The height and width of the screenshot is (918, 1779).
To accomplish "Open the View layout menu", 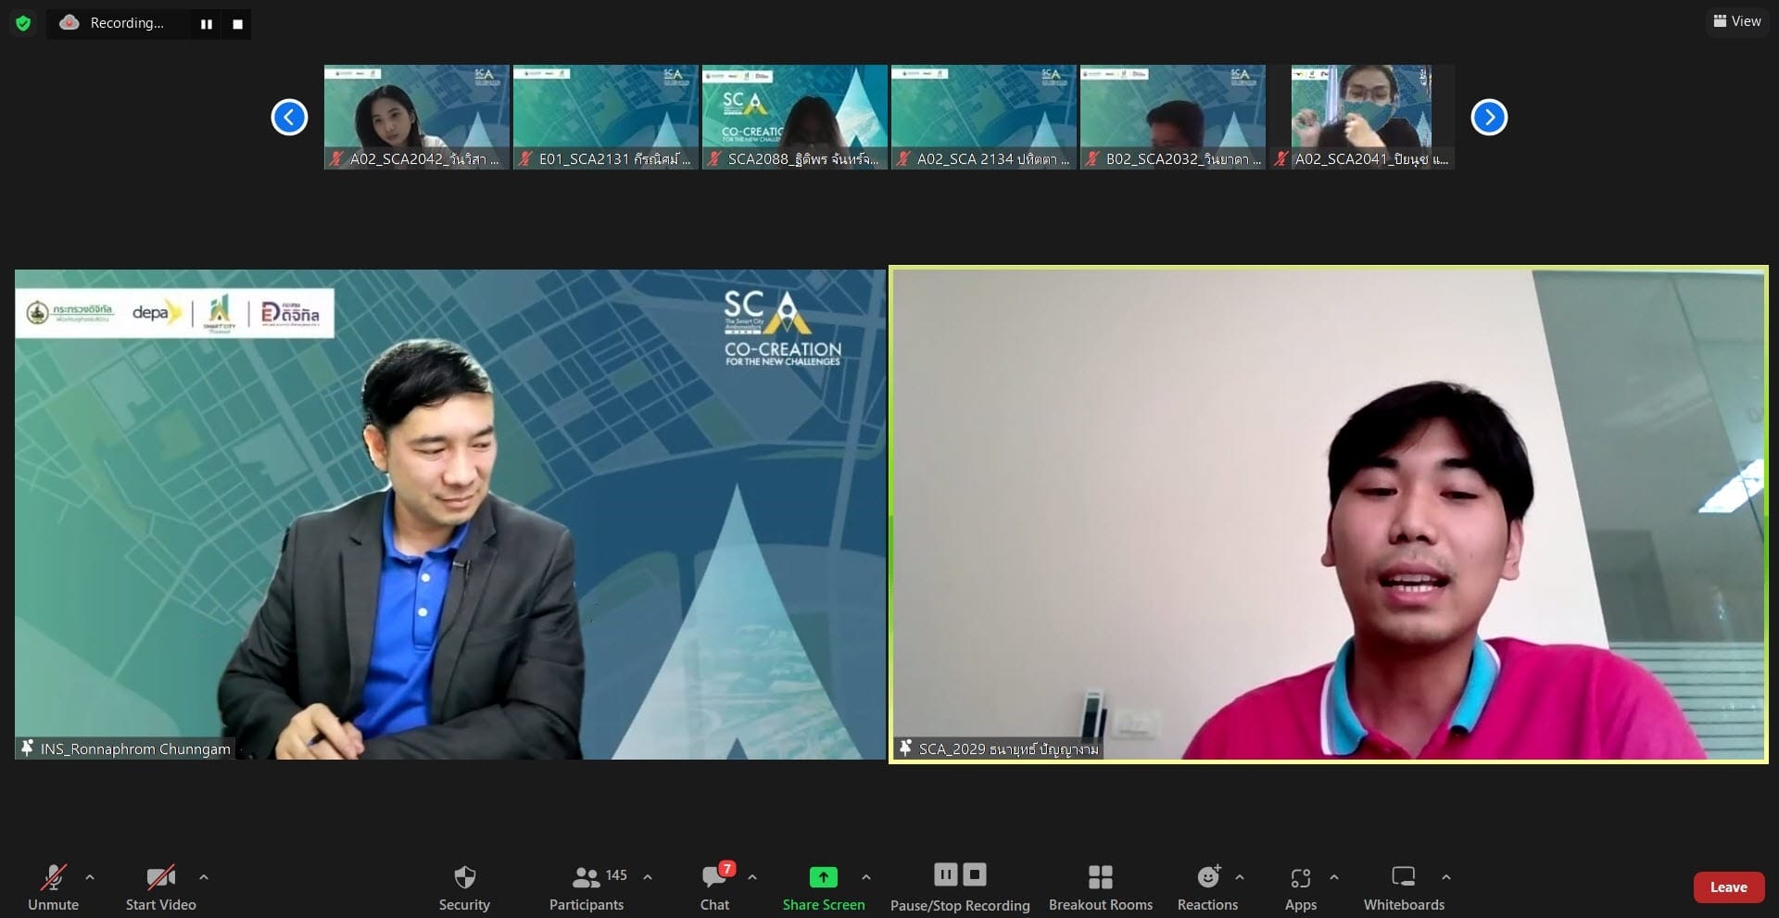I will pos(1736,21).
